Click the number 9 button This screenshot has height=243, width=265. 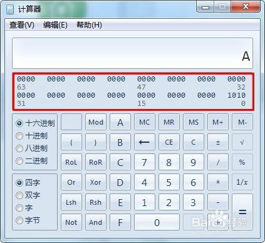(194, 162)
